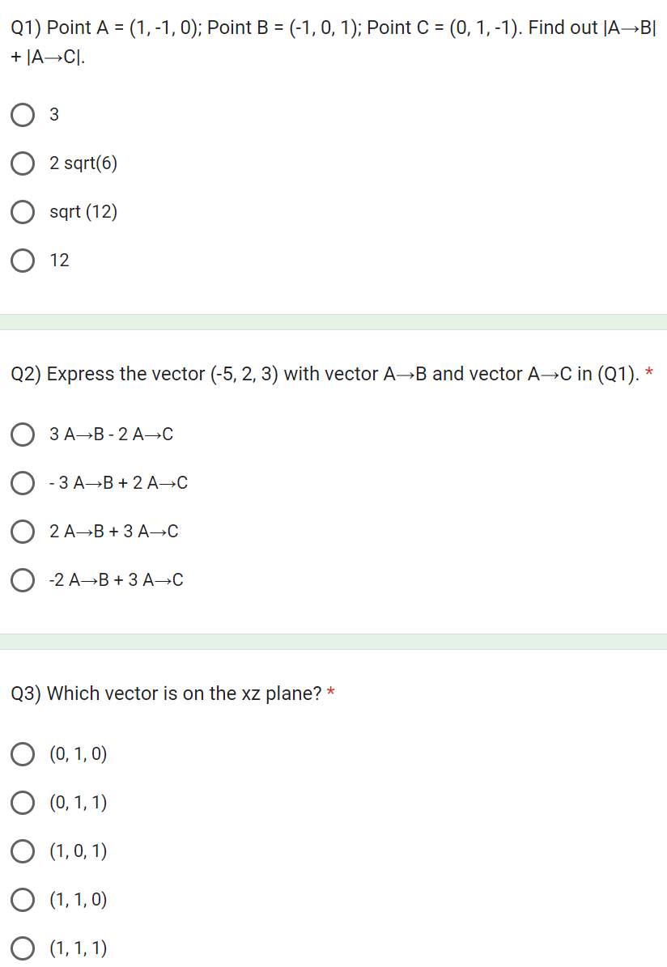Image resolution: width=667 pixels, height=967 pixels.
Task: Click the "2 sqrt(6)" option label text
Action: click(x=84, y=163)
